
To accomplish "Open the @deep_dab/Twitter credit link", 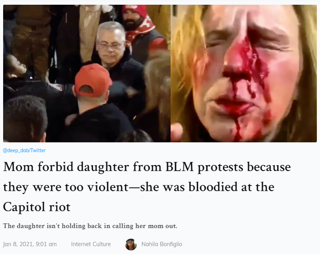I will [x=24, y=151].
